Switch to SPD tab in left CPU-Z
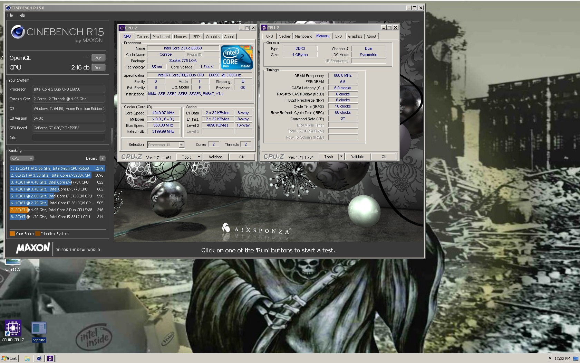The image size is (580, 363). [196, 37]
